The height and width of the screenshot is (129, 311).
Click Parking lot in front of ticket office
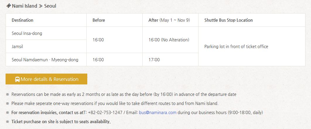pyautogui.click(x=236, y=46)
